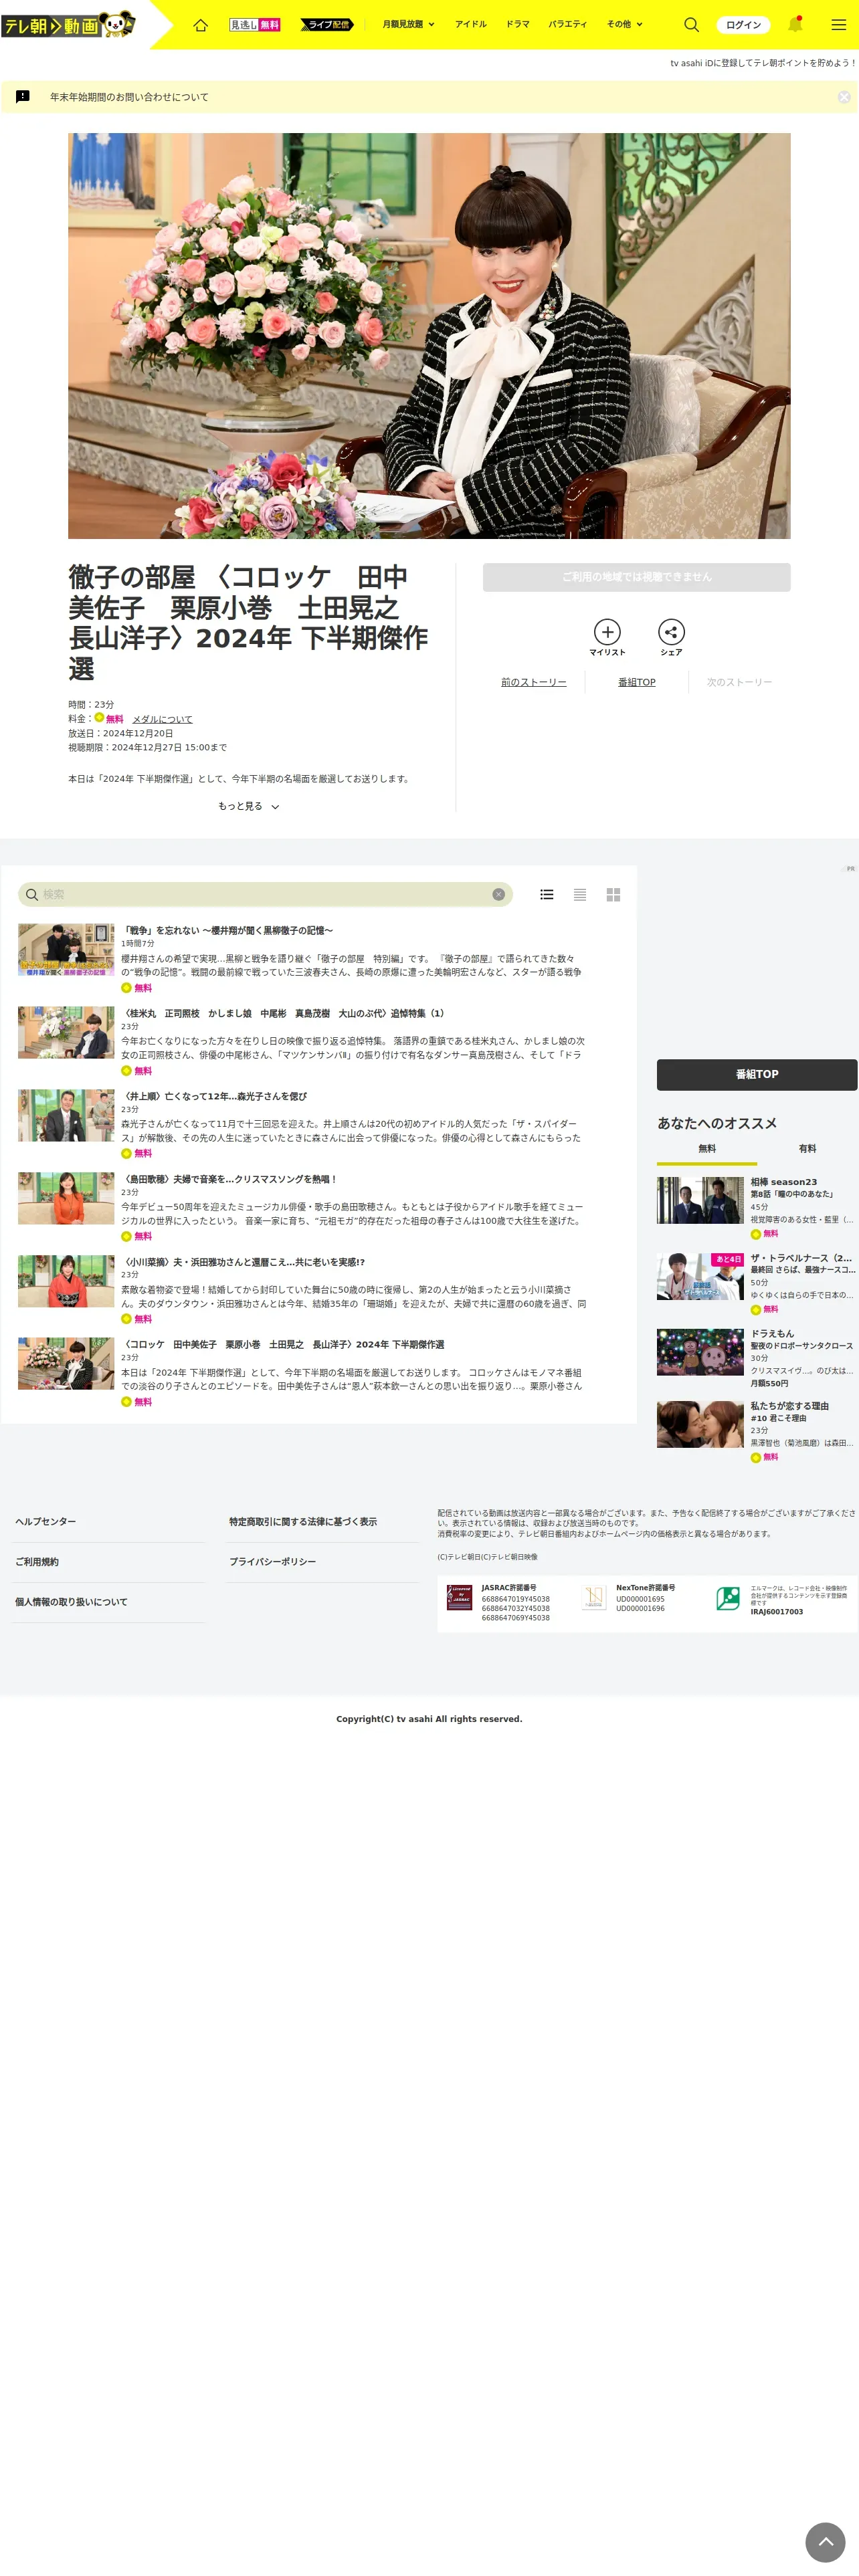Open 〈コロッケ 田中美佐子 list thumbnail
The image size is (859, 2576).
tap(66, 1364)
